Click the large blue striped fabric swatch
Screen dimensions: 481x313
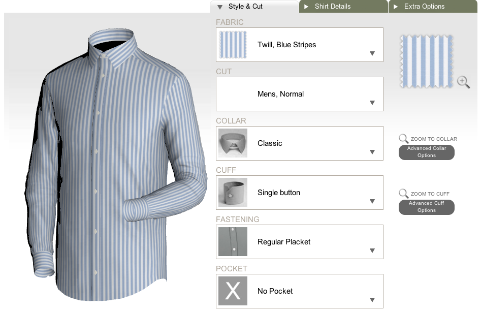click(426, 60)
